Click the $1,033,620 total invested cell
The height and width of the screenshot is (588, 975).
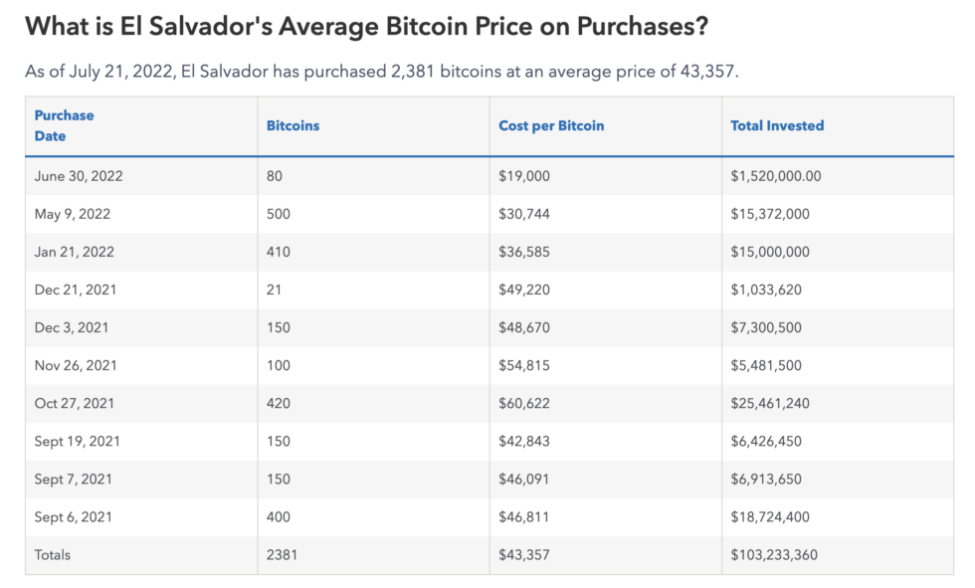coord(765,290)
